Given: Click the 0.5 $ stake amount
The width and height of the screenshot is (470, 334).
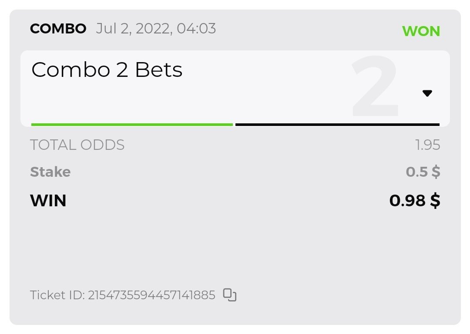Looking at the screenshot, I should click(x=423, y=172).
